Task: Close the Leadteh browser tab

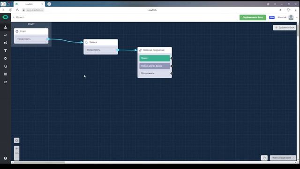Action: 42,4
